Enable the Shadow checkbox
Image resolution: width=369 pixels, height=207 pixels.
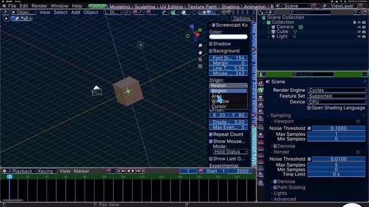pyautogui.click(x=211, y=44)
